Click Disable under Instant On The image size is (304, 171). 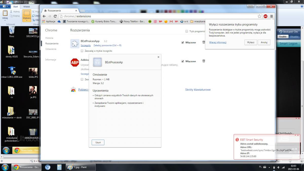tap(294, 37)
